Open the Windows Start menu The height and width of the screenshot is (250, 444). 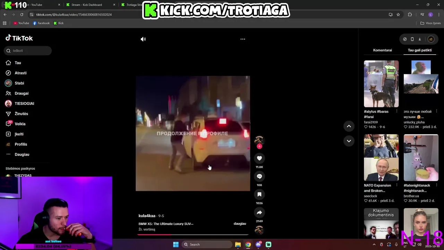[176, 244]
